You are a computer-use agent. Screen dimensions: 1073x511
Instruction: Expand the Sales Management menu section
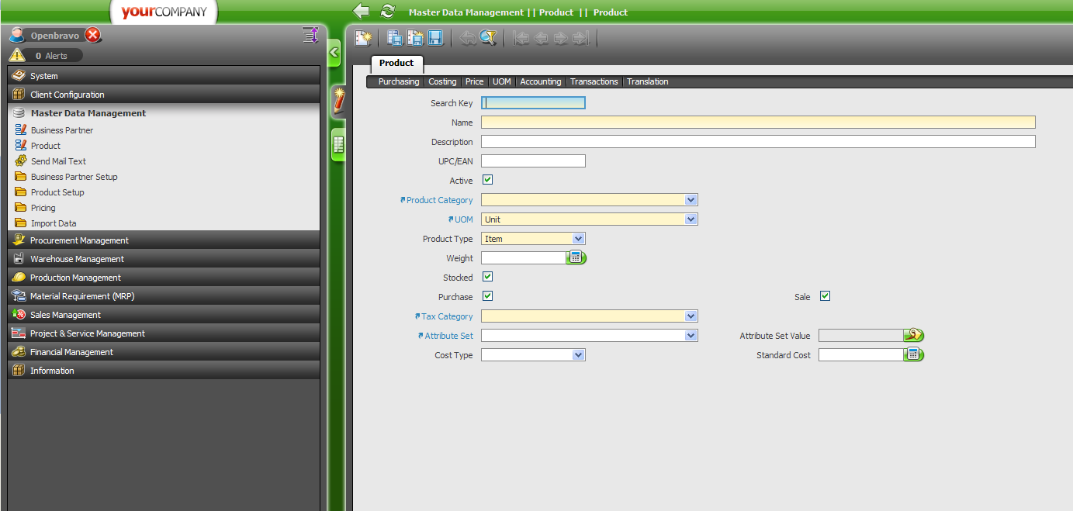[x=65, y=315]
